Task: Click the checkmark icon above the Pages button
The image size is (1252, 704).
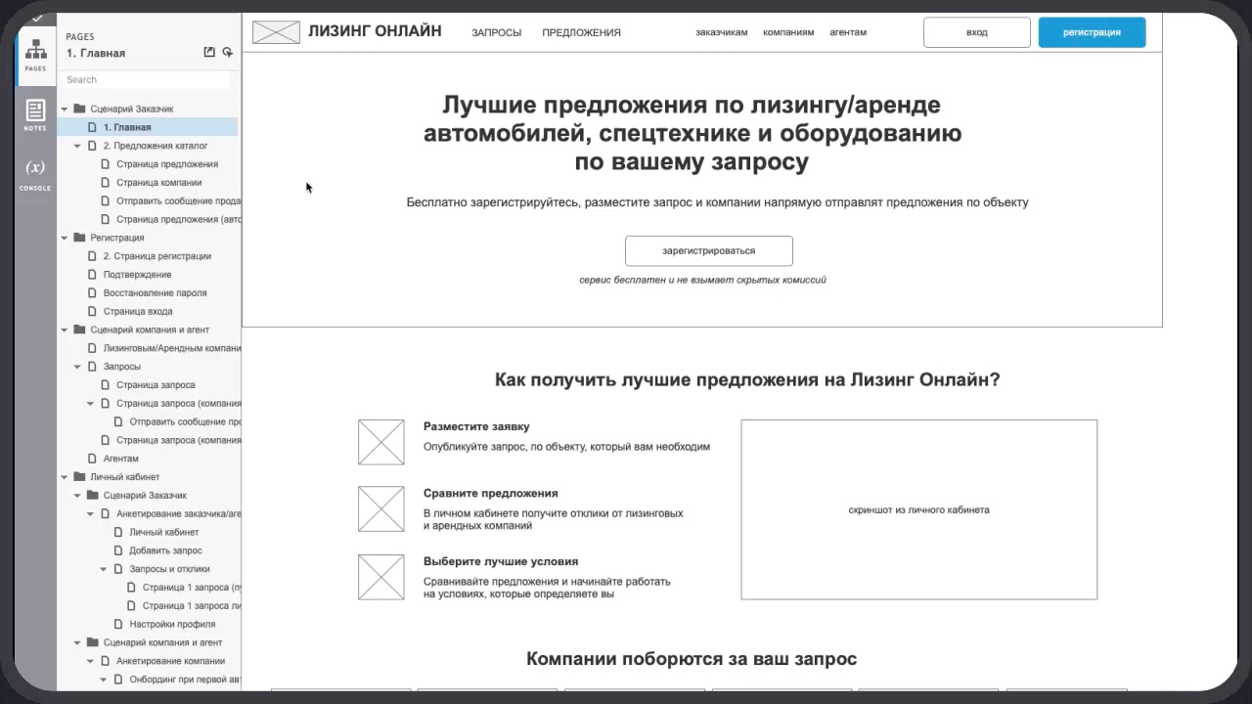Action: pyautogui.click(x=36, y=18)
